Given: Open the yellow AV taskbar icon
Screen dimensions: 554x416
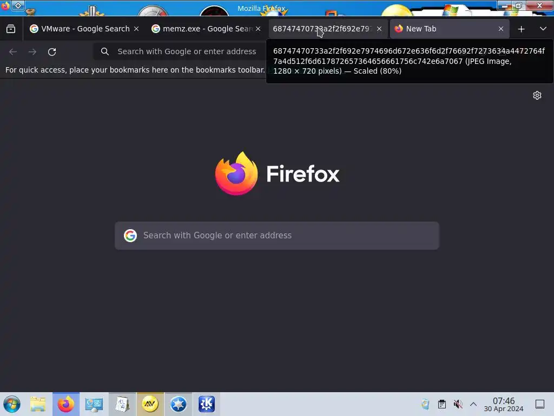Looking at the screenshot, I should pyautogui.click(x=150, y=404).
